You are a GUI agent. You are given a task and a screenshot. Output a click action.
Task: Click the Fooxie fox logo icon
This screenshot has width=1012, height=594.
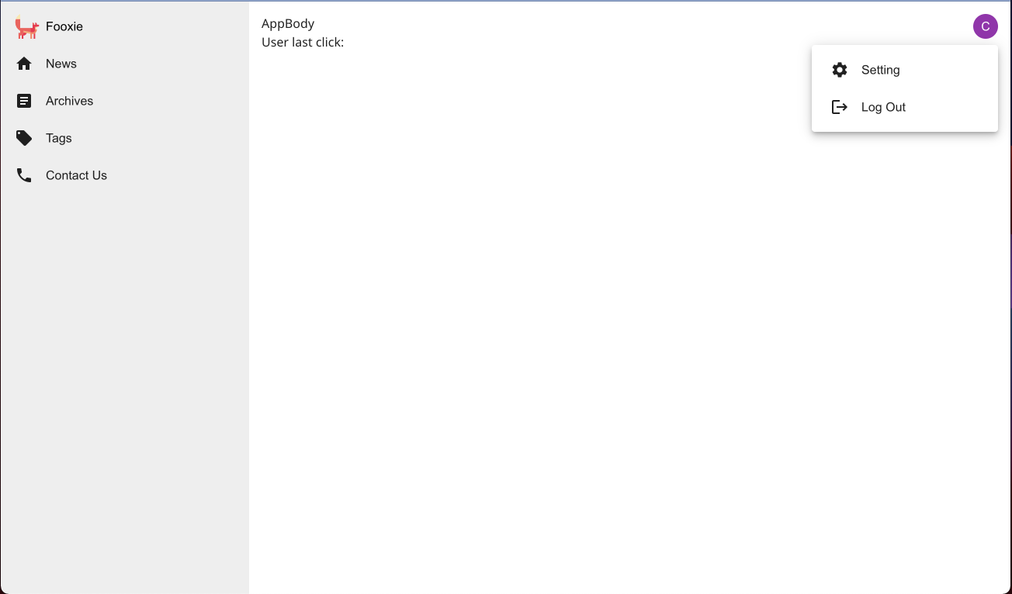tap(26, 28)
